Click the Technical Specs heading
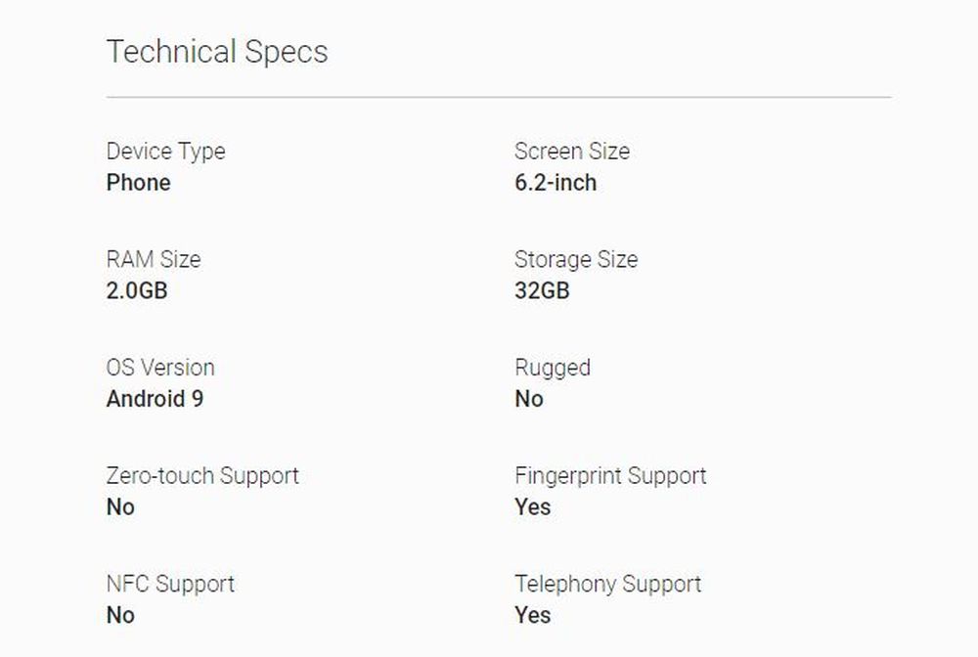This screenshot has width=978, height=657. click(217, 52)
